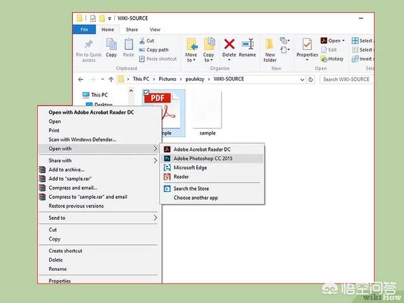
Task: Open the recent locations dropdown arrow
Action: (x=102, y=80)
